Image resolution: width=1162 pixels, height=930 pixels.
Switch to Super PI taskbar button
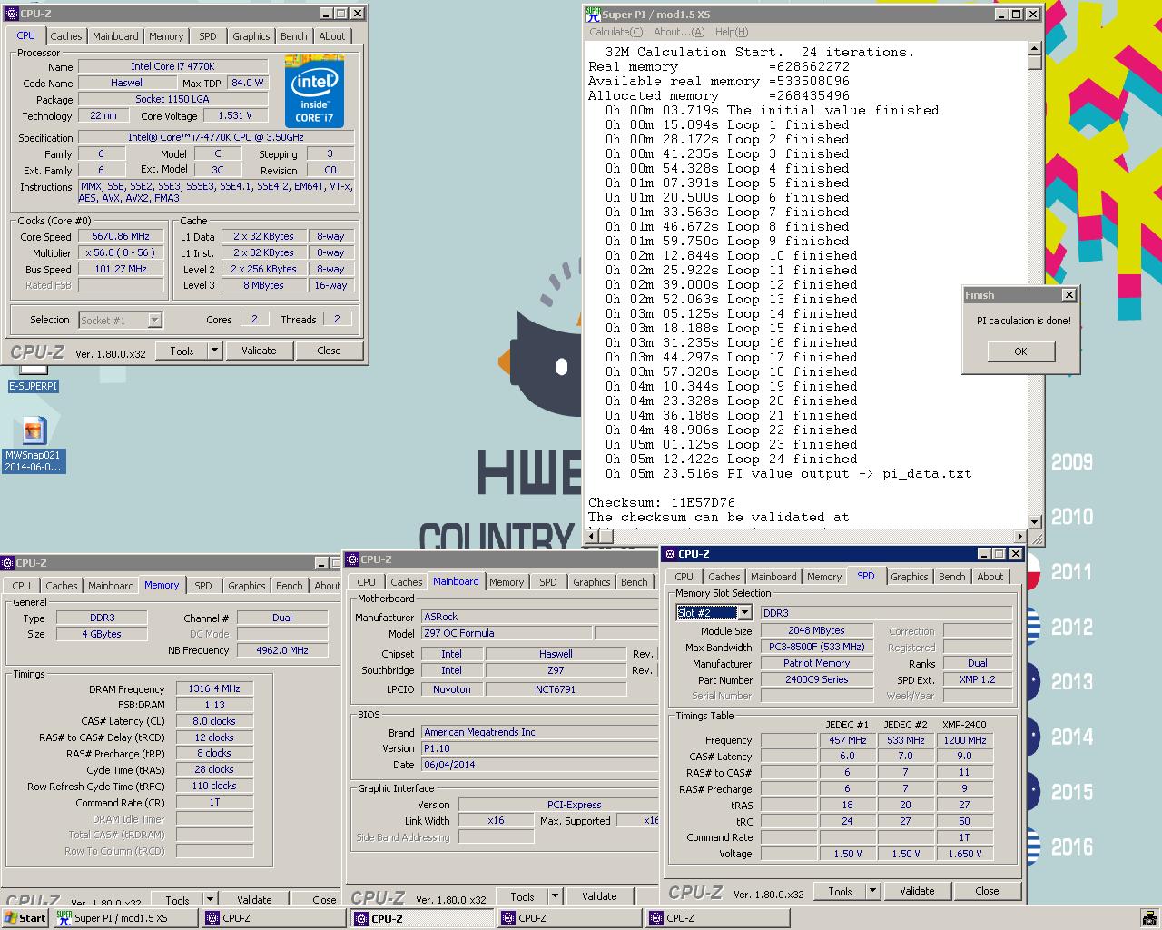pyautogui.click(x=124, y=918)
